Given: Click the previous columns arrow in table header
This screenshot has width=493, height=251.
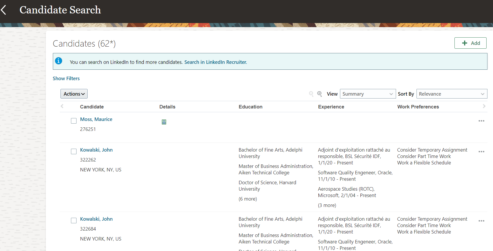Looking at the screenshot, I should point(62,106).
